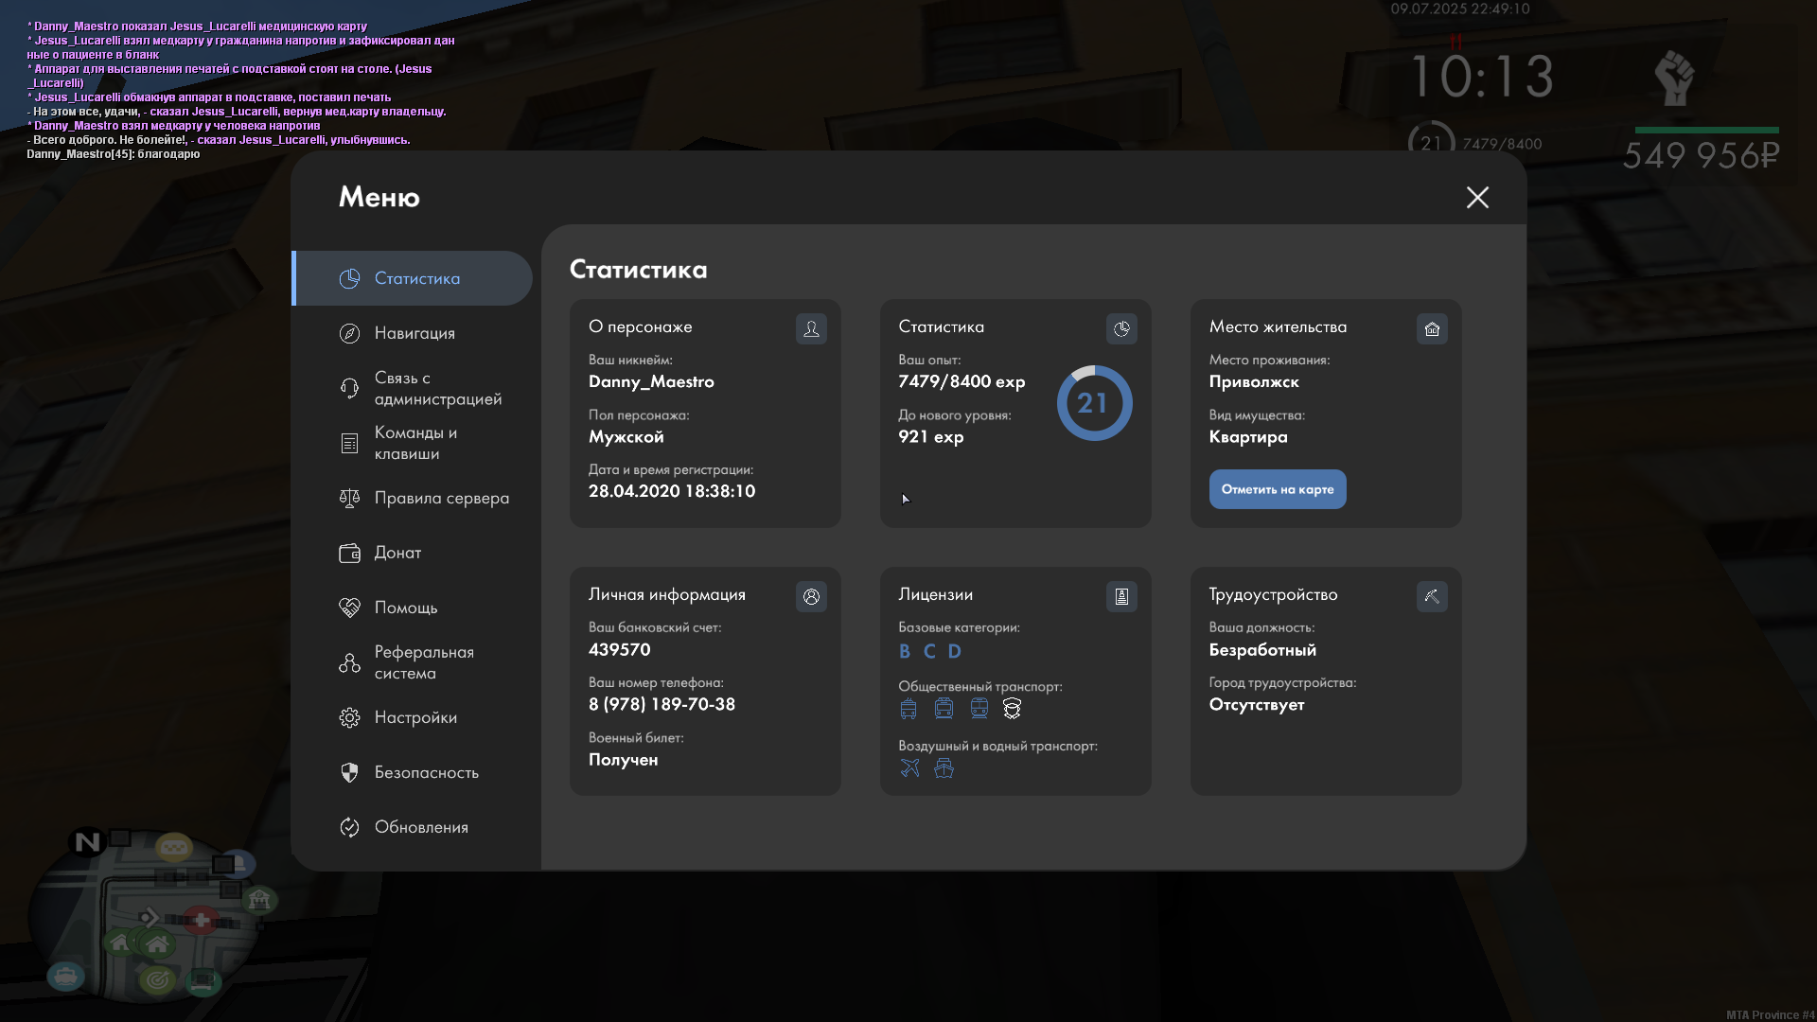Click level 21 progress ring in Статистика card
Screen dimensions: 1817x1022
1094,403
